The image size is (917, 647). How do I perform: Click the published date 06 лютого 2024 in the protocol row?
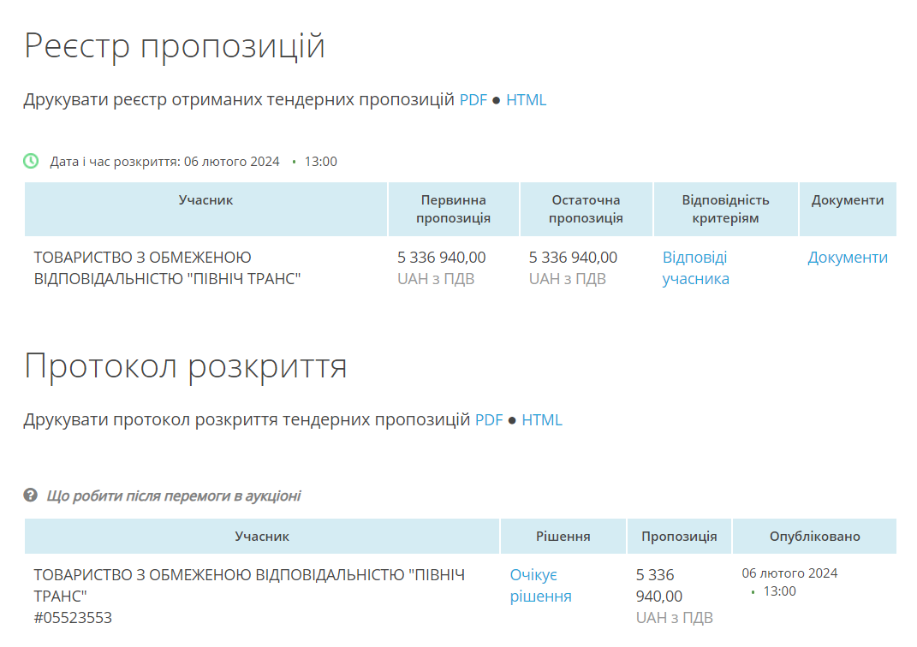[789, 573]
